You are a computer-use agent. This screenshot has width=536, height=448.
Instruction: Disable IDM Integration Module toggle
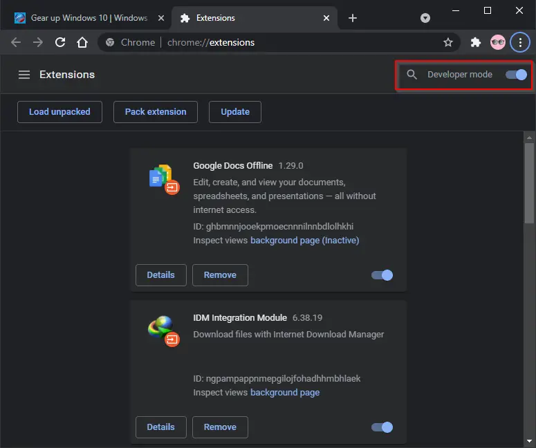(382, 427)
